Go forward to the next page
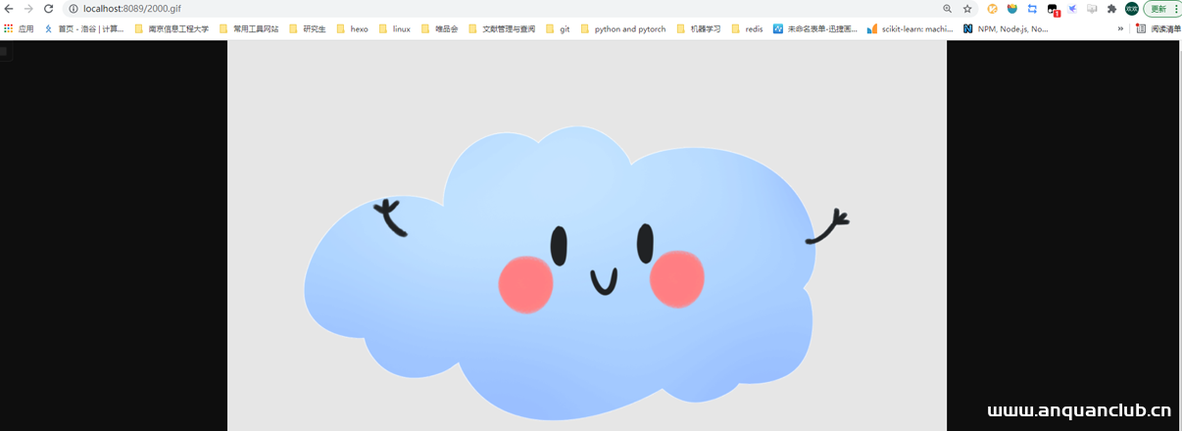Image resolution: width=1182 pixels, height=431 pixels. [x=28, y=9]
